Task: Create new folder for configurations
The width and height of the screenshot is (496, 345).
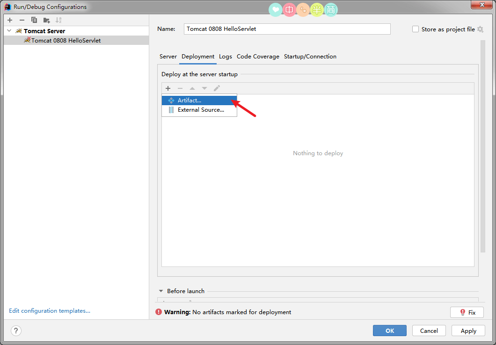Action: point(46,20)
